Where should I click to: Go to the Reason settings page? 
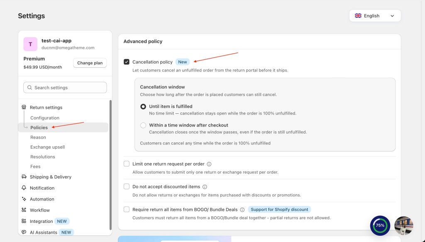click(x=38, y=137)
